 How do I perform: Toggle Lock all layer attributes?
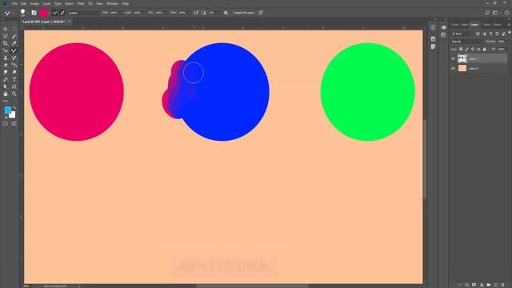pyautogui.click(x=485, y=50)
